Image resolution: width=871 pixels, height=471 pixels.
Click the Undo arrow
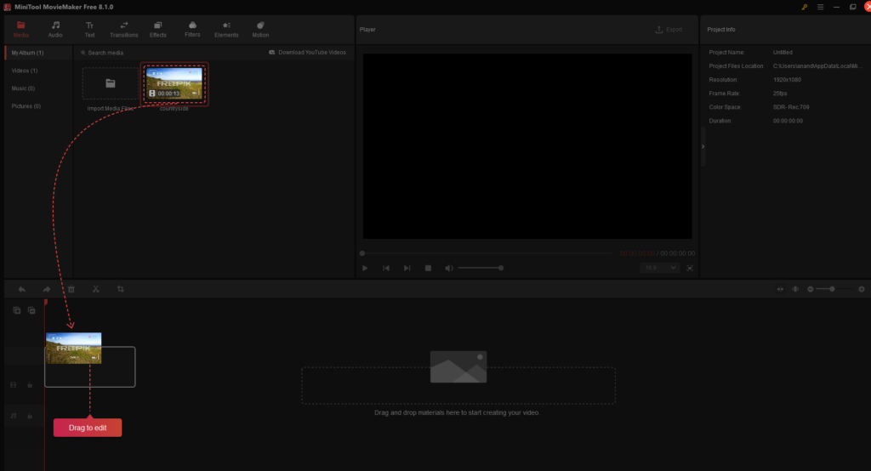coord(21,289)
